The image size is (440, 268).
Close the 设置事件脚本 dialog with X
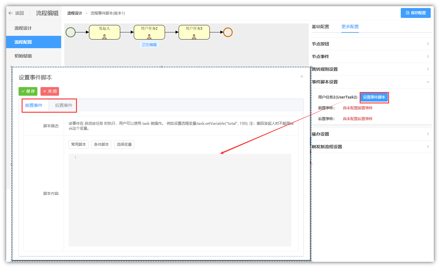(302, 76)
